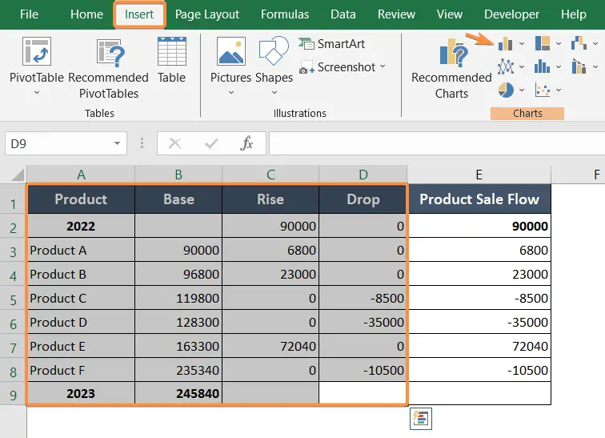Expand the hierarchy chart dropdown arrow
This screenshot has width=605, height=438.
[x=559, y=43]
